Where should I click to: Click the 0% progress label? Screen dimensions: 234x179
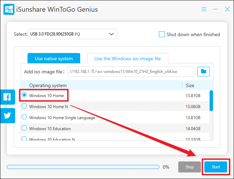point(166,167)
